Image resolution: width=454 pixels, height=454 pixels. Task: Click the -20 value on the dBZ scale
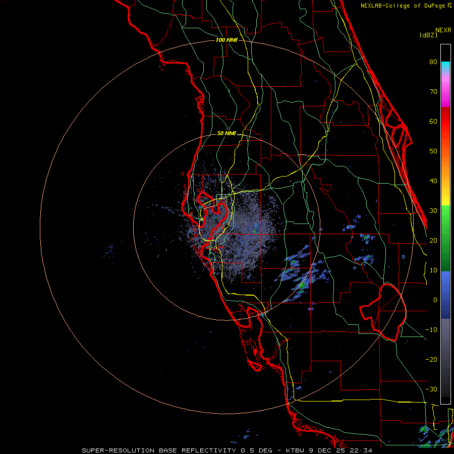coord(431,360)
